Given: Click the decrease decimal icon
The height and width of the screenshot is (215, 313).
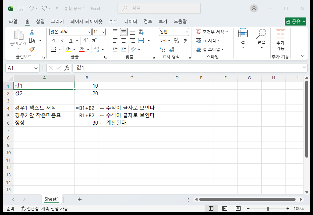Looking at the screenshot, I should click(x=171, y=49).
